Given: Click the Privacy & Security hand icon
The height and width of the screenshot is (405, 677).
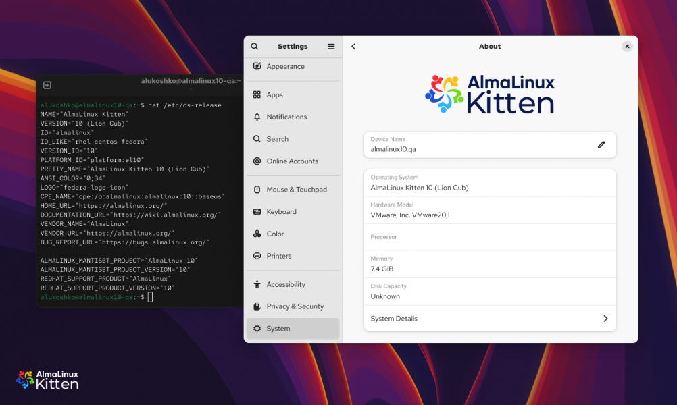Looking at the screenshot, I should click(257, 306).
